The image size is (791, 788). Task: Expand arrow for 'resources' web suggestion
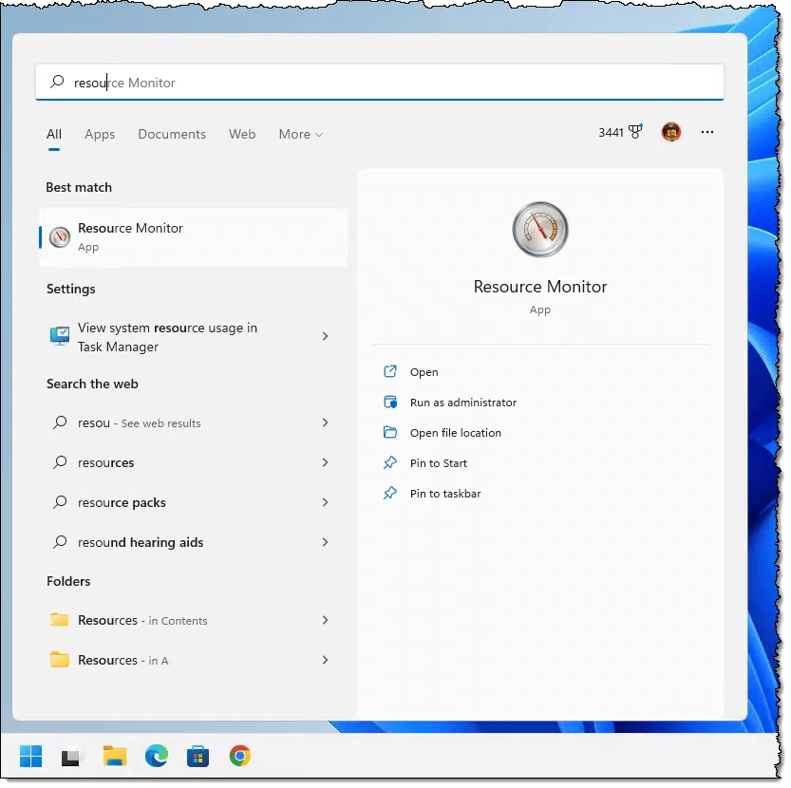click(325, 462)
